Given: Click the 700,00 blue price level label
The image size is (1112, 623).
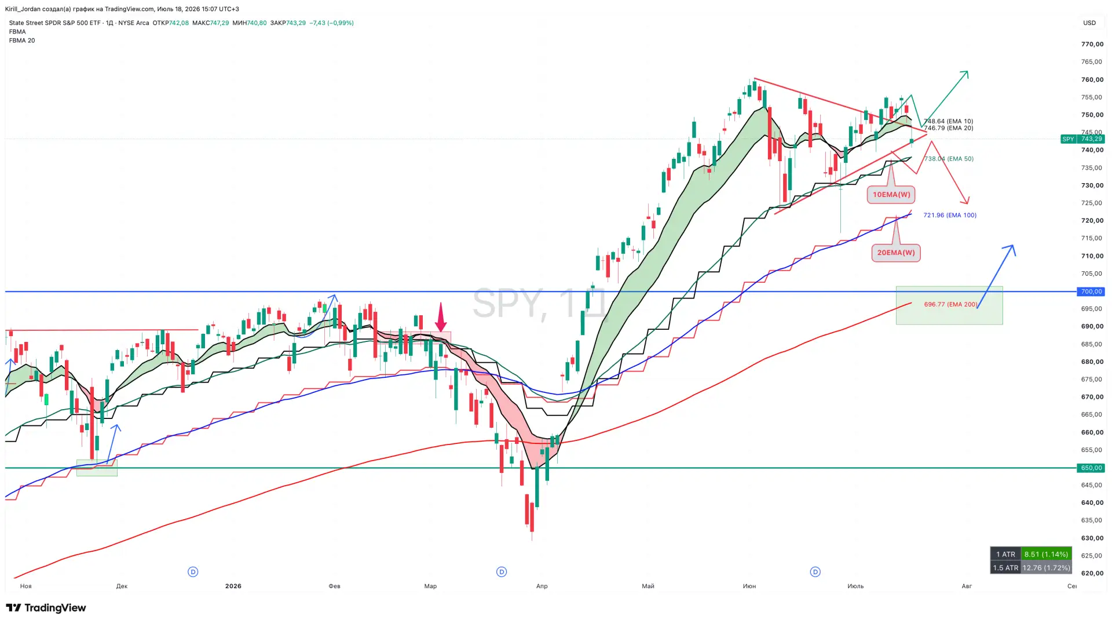Looking at the screenshot, I should point(1091,292).
